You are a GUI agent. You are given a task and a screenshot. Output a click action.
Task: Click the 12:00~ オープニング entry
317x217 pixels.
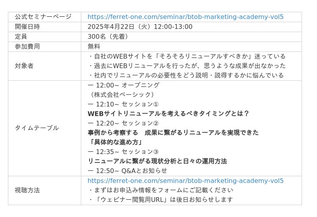click(x=124, y=85)
